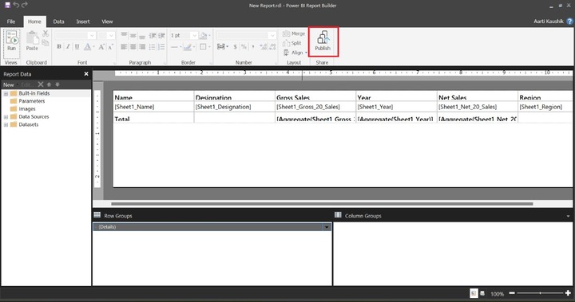This screenshot has width=575, height=302.
Task: Toggle Italic formatting
Action: [x=68, y=47]
